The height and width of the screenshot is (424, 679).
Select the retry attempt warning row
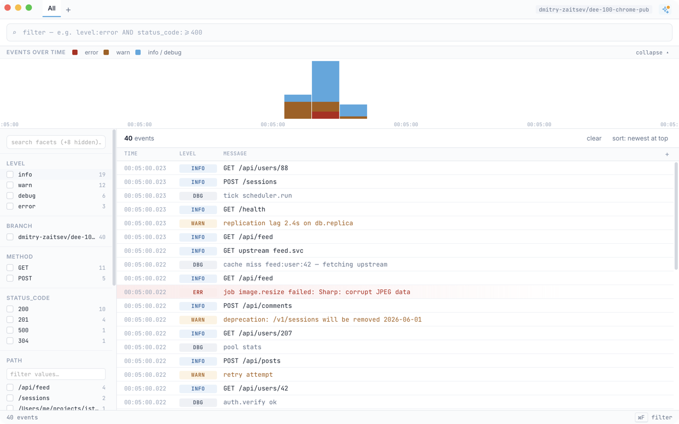point(395,375)
